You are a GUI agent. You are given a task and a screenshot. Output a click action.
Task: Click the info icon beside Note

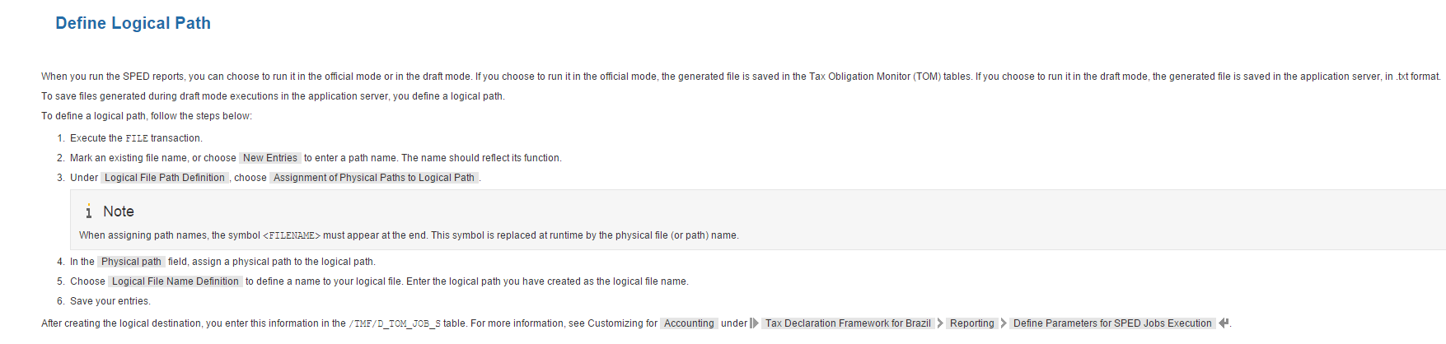88,212
